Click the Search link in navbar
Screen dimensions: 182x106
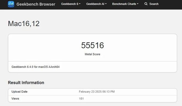154,4
